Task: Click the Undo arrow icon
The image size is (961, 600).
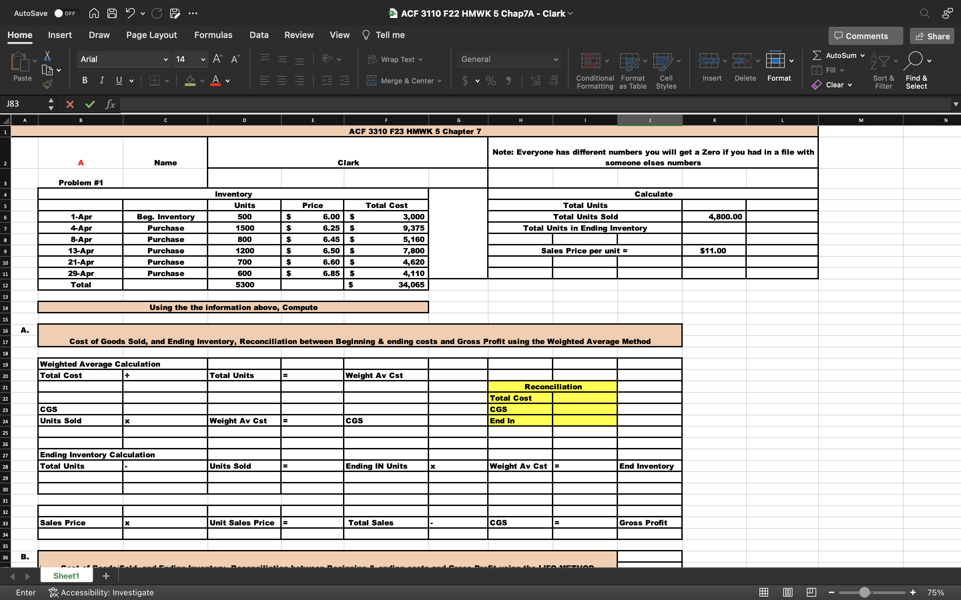Action: coord(130,13)
